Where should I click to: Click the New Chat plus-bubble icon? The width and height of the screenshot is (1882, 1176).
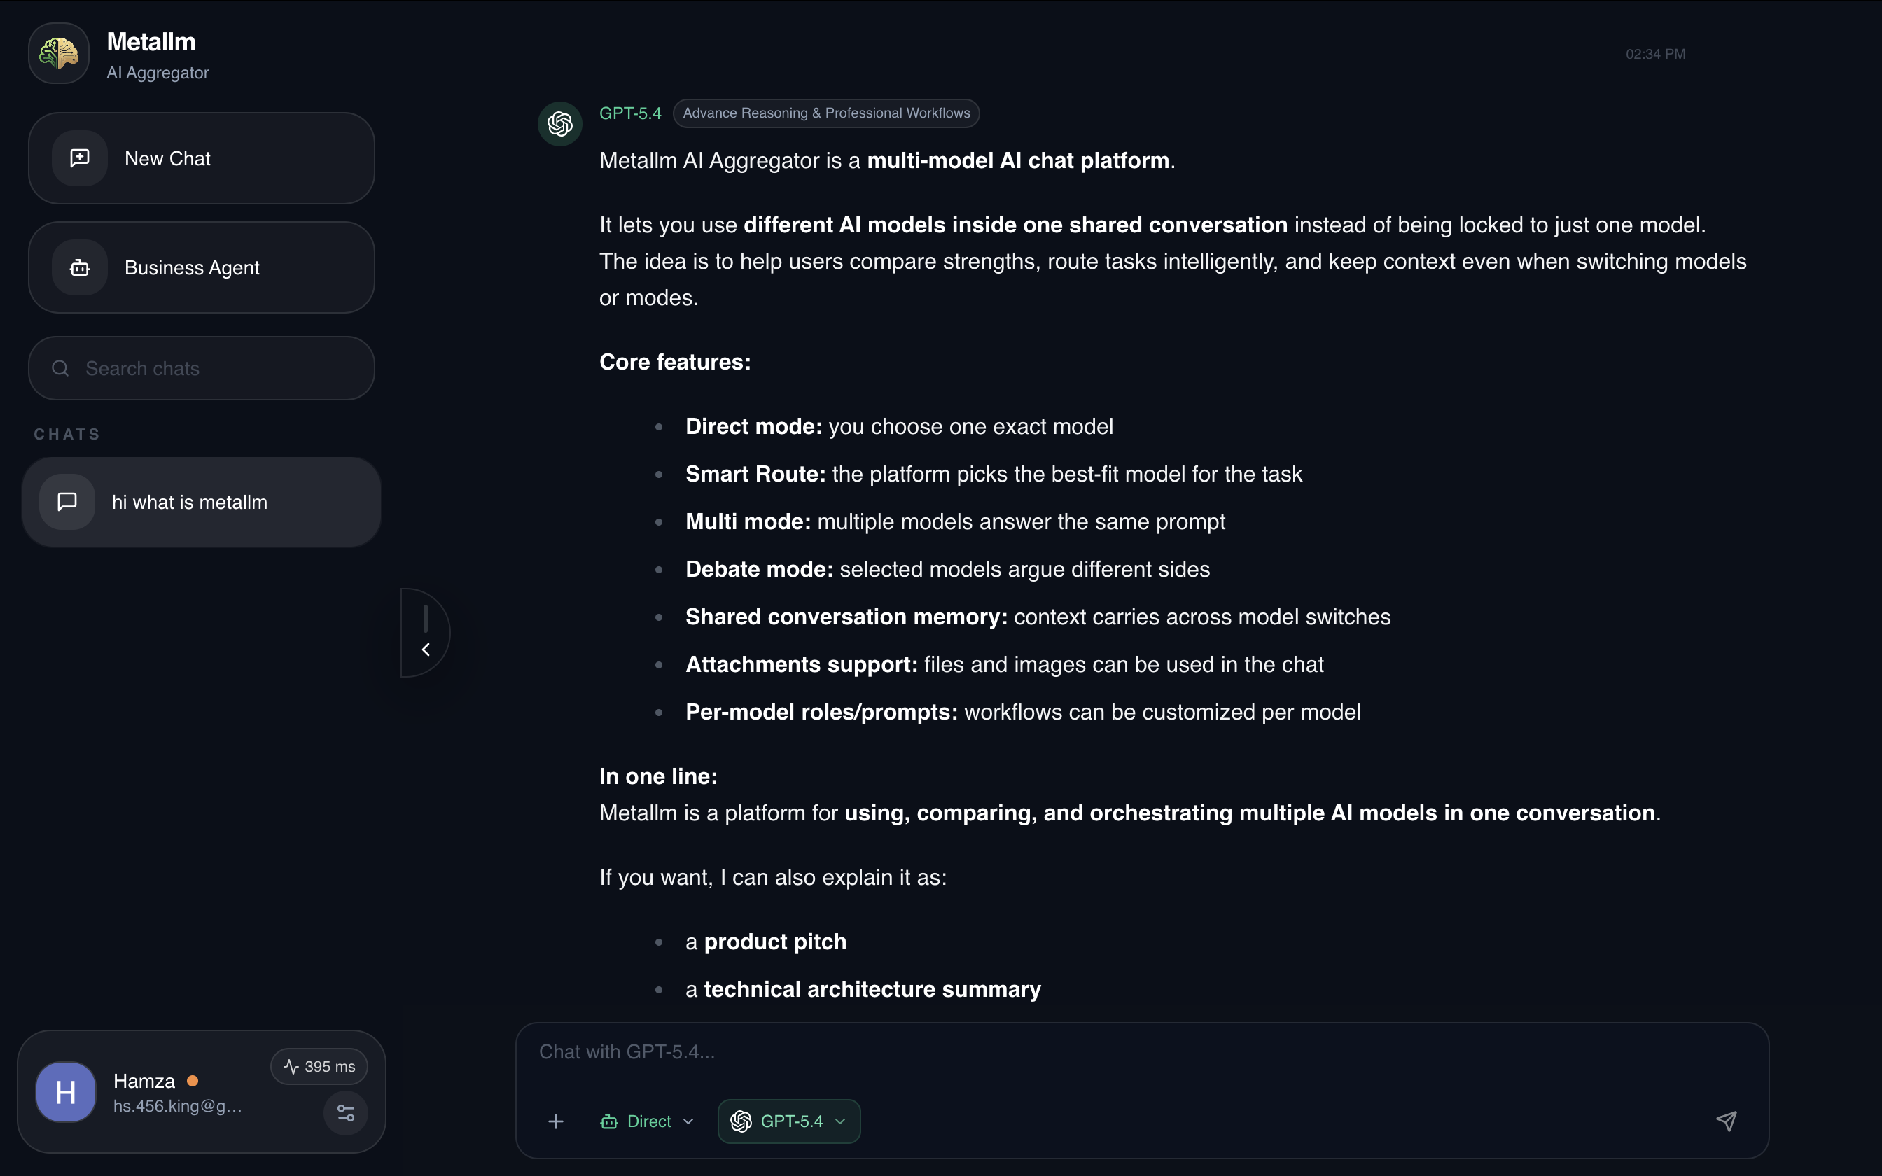tap(80, 159)
